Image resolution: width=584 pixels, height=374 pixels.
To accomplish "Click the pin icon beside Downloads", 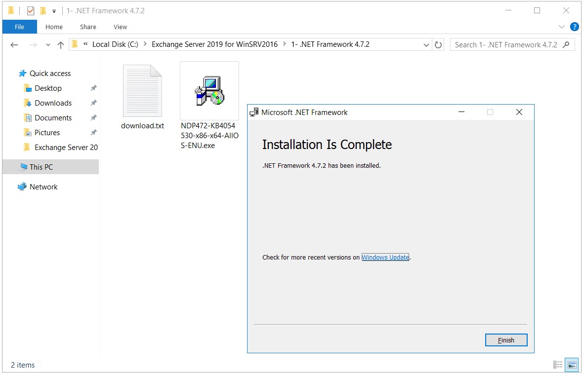I will 93,103.
